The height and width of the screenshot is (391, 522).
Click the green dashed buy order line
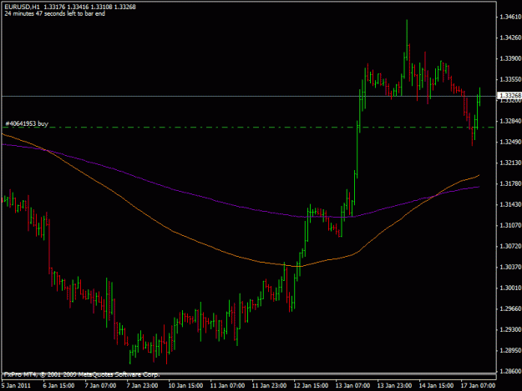[248, 128]
